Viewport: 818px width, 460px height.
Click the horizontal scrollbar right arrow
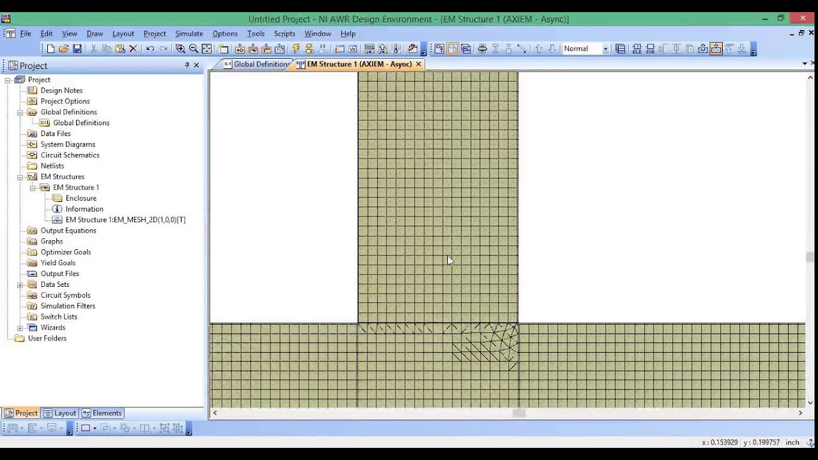click(x=800, y=413)
